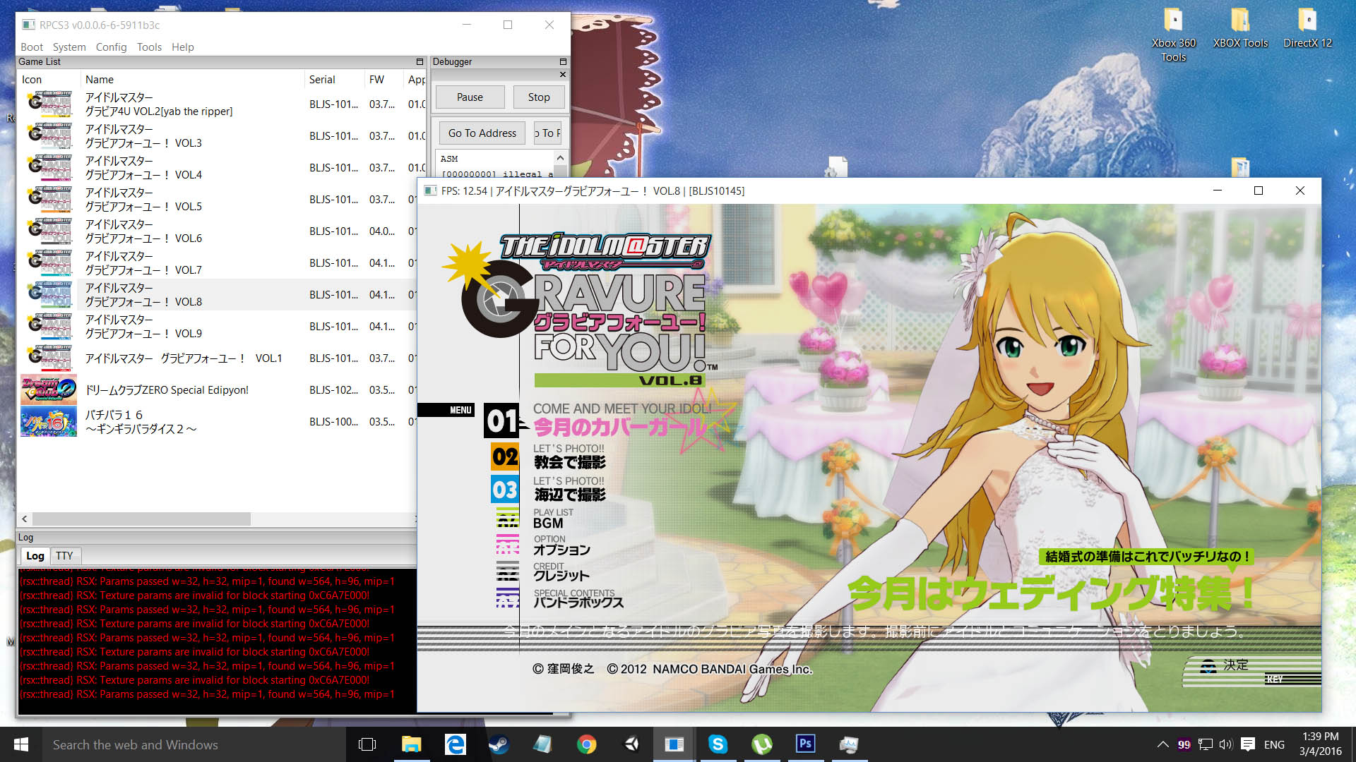Image resolution: width=1356 pixels, height=762 pixels.
Task: Close the Debugger panel with the X icon
Action: 563,74
